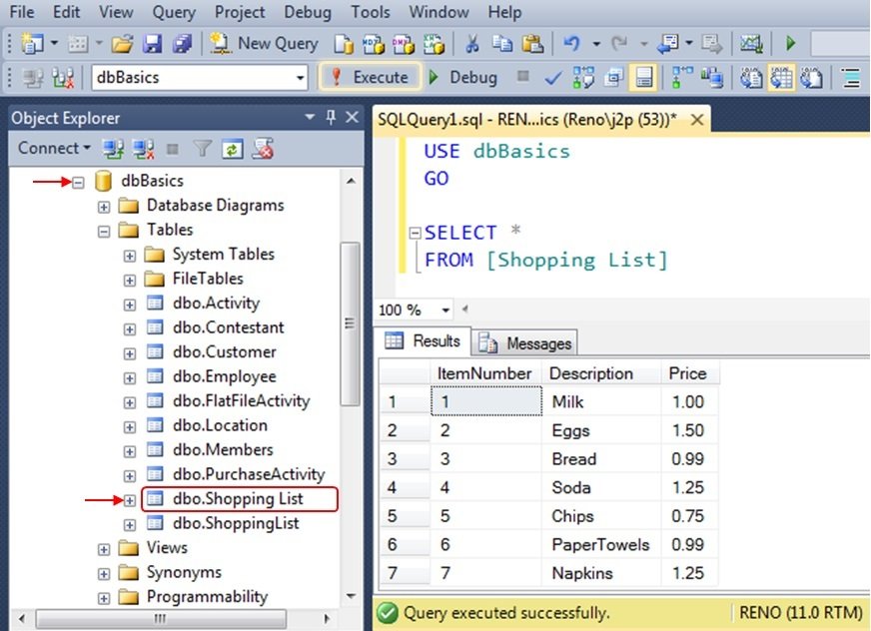Click the Database Engine Query icon
Screen dimensions: 871x631
(344, 44)
